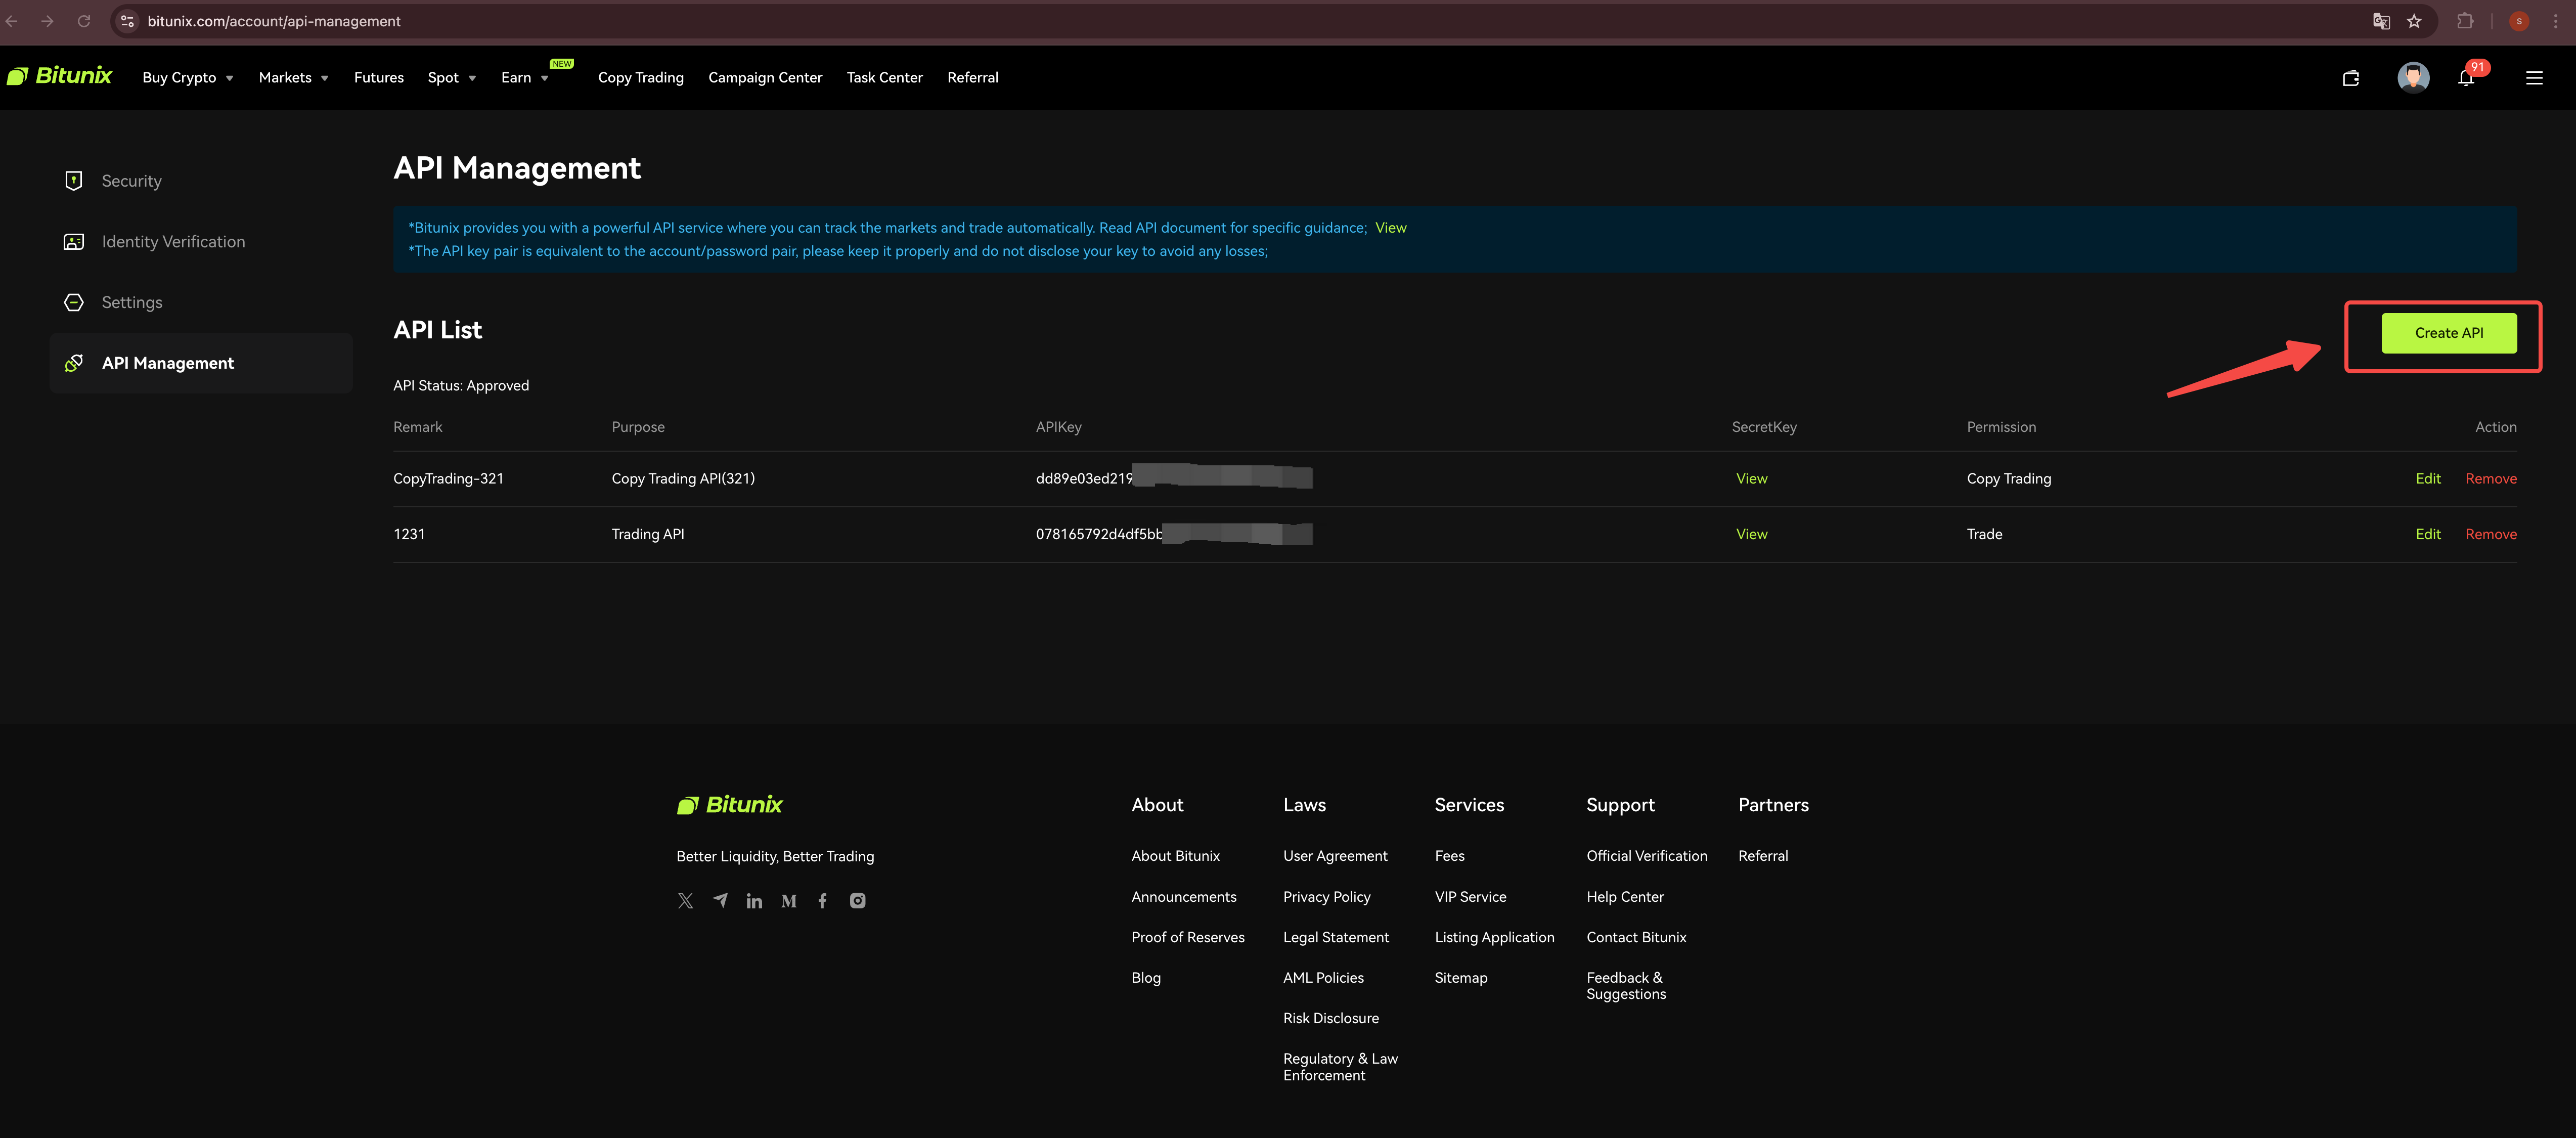This screenshot has width=2576, height=1138.
Task: Click the Instagram footer icon
Action: [x=857, y=901]
